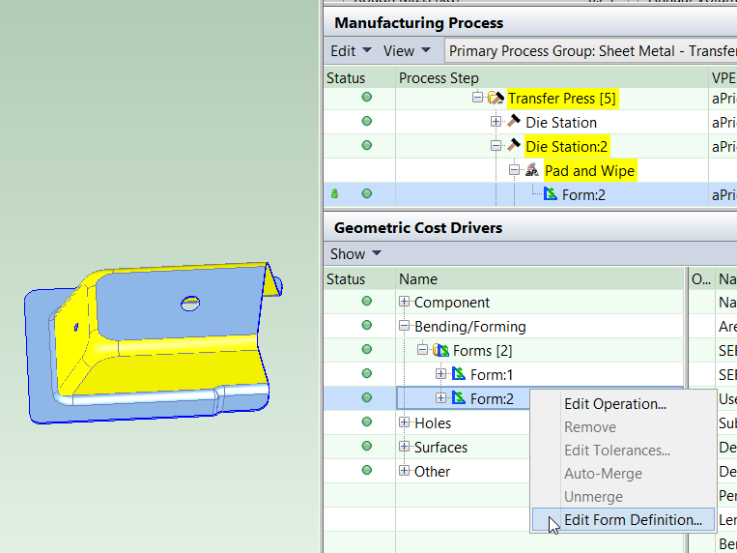Select the Surfaces tree item
Viewport: 737px width, 553px height.
(x=440, y=448)
